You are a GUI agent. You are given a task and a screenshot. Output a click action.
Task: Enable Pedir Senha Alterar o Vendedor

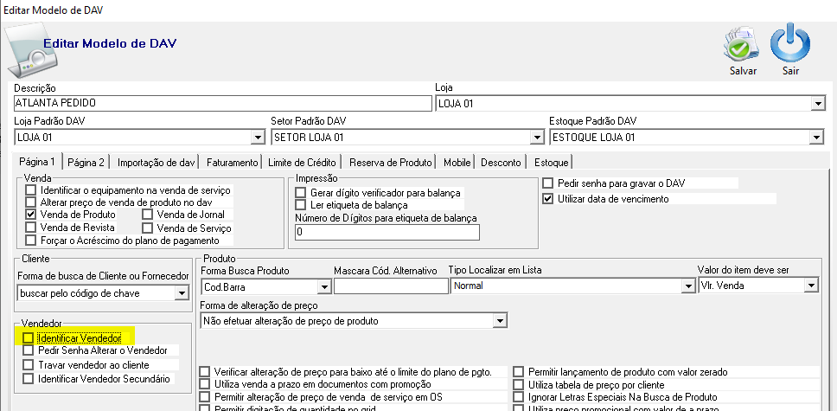28,350
